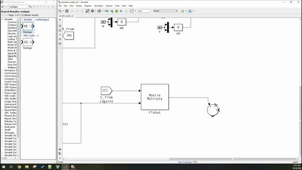
Task: Click the Zoom tool in canvas palette
Action: [x=60, y=25]
